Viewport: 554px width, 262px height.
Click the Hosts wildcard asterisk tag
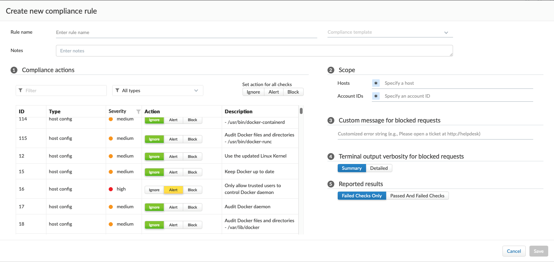[376, 83]
